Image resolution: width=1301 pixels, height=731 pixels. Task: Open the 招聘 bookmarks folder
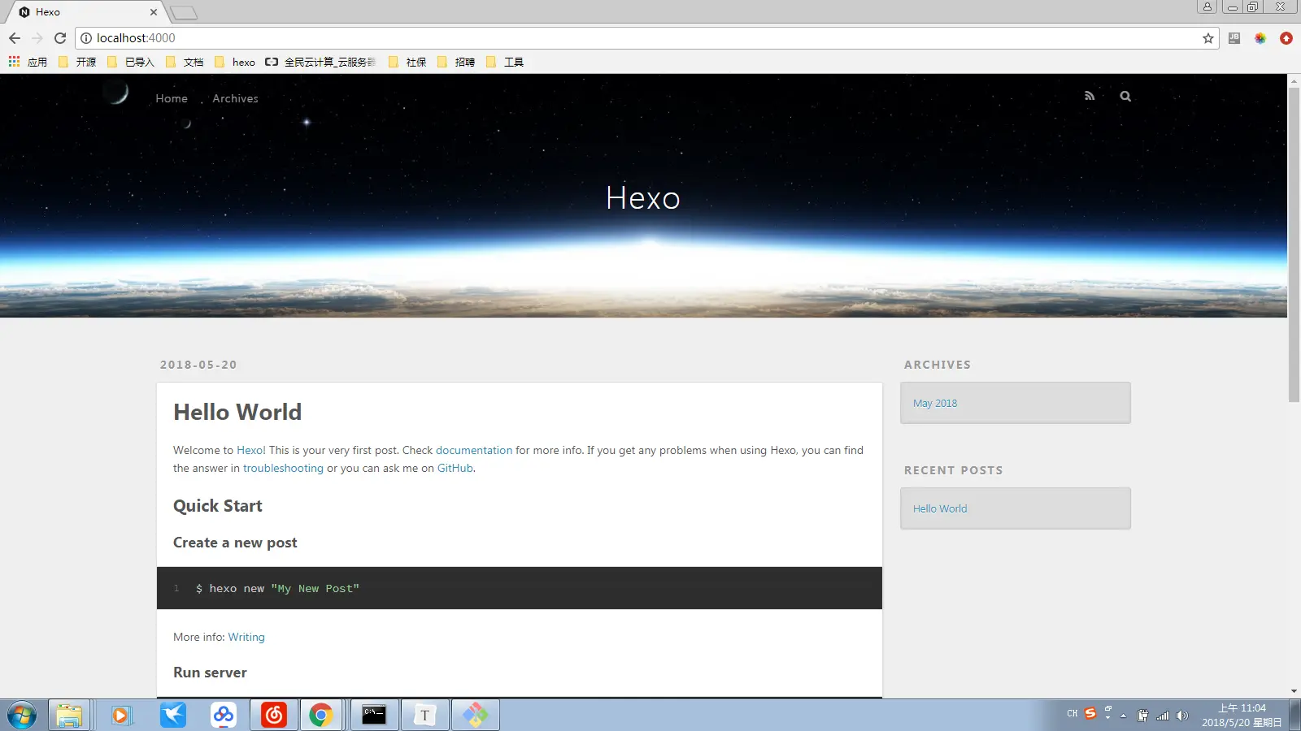(x=456, y=62)
